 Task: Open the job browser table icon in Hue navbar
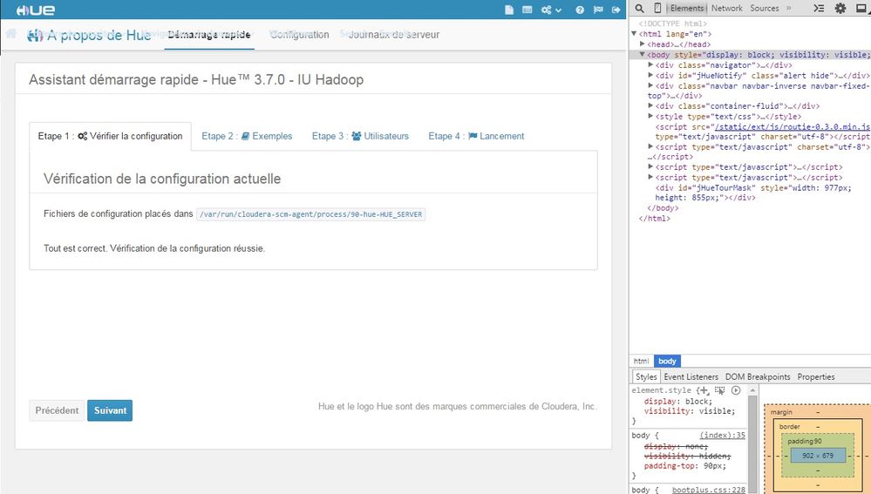tap(527, 10)
